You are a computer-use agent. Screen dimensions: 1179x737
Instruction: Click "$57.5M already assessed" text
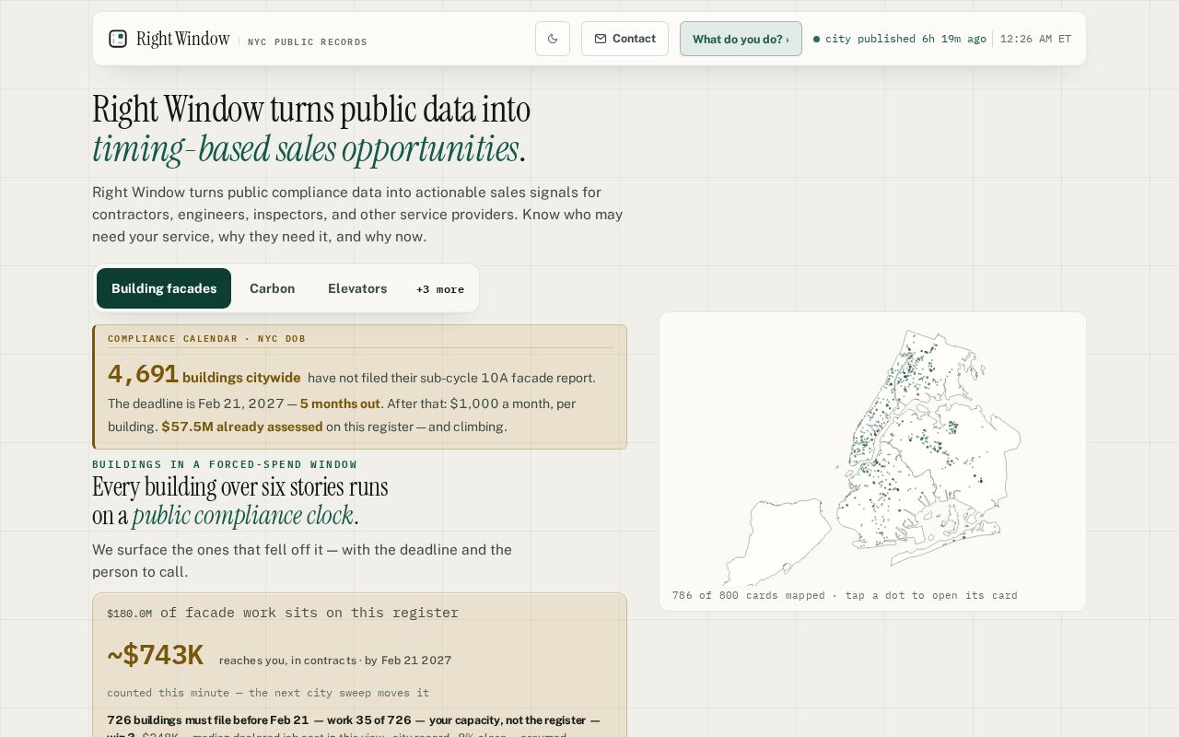tap(242, 427)
